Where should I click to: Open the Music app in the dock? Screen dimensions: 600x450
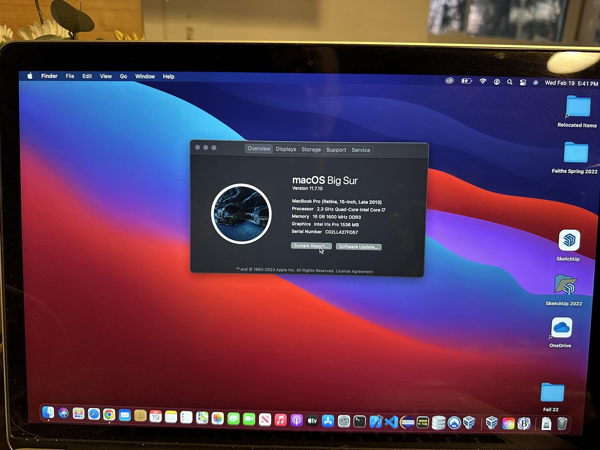coord(281,420)
